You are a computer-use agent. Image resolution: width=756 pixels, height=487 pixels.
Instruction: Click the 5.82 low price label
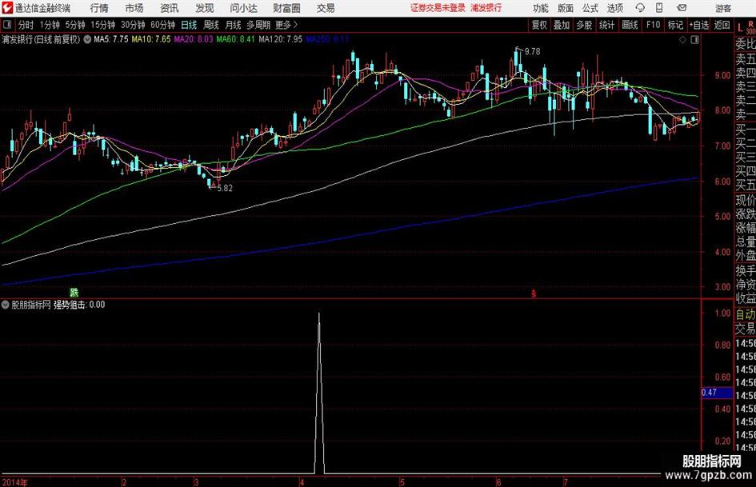click(225, 188)
